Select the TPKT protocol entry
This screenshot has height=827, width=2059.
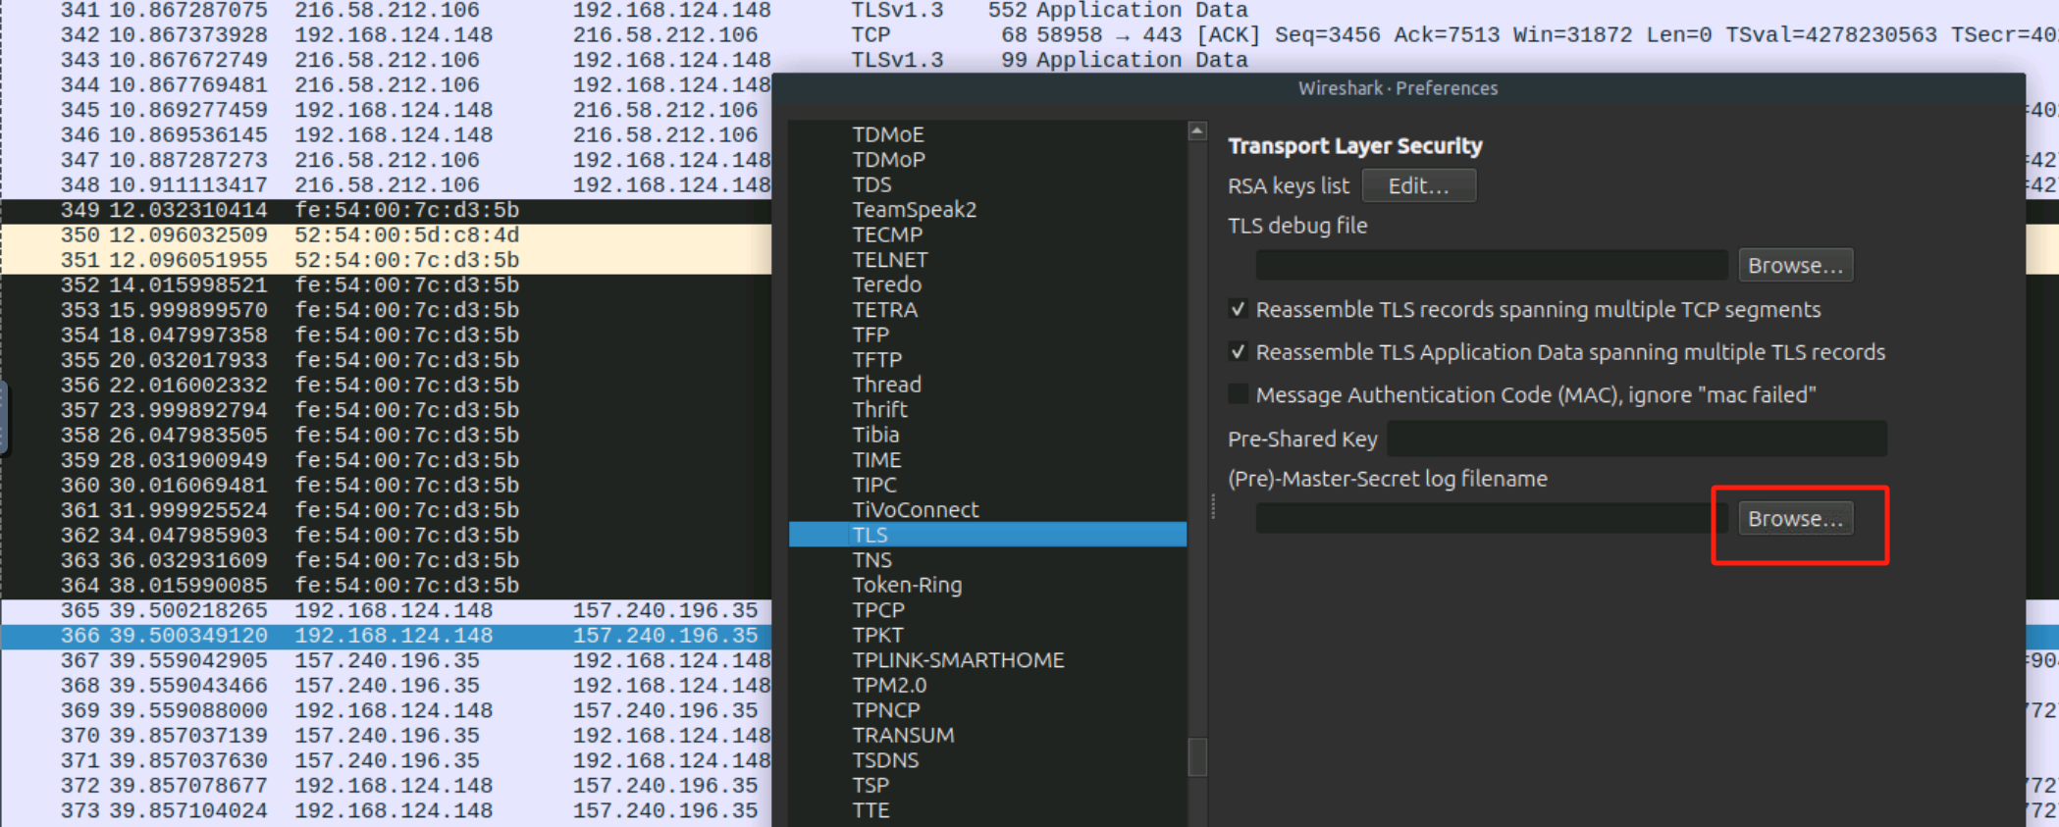987,635
